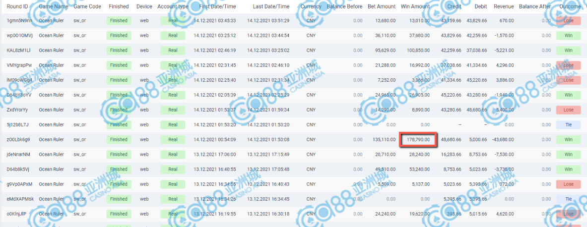Select round ID KAL8zM1Ll
The width and height of the screenshot is (587, 227).
tap(19, 50)
